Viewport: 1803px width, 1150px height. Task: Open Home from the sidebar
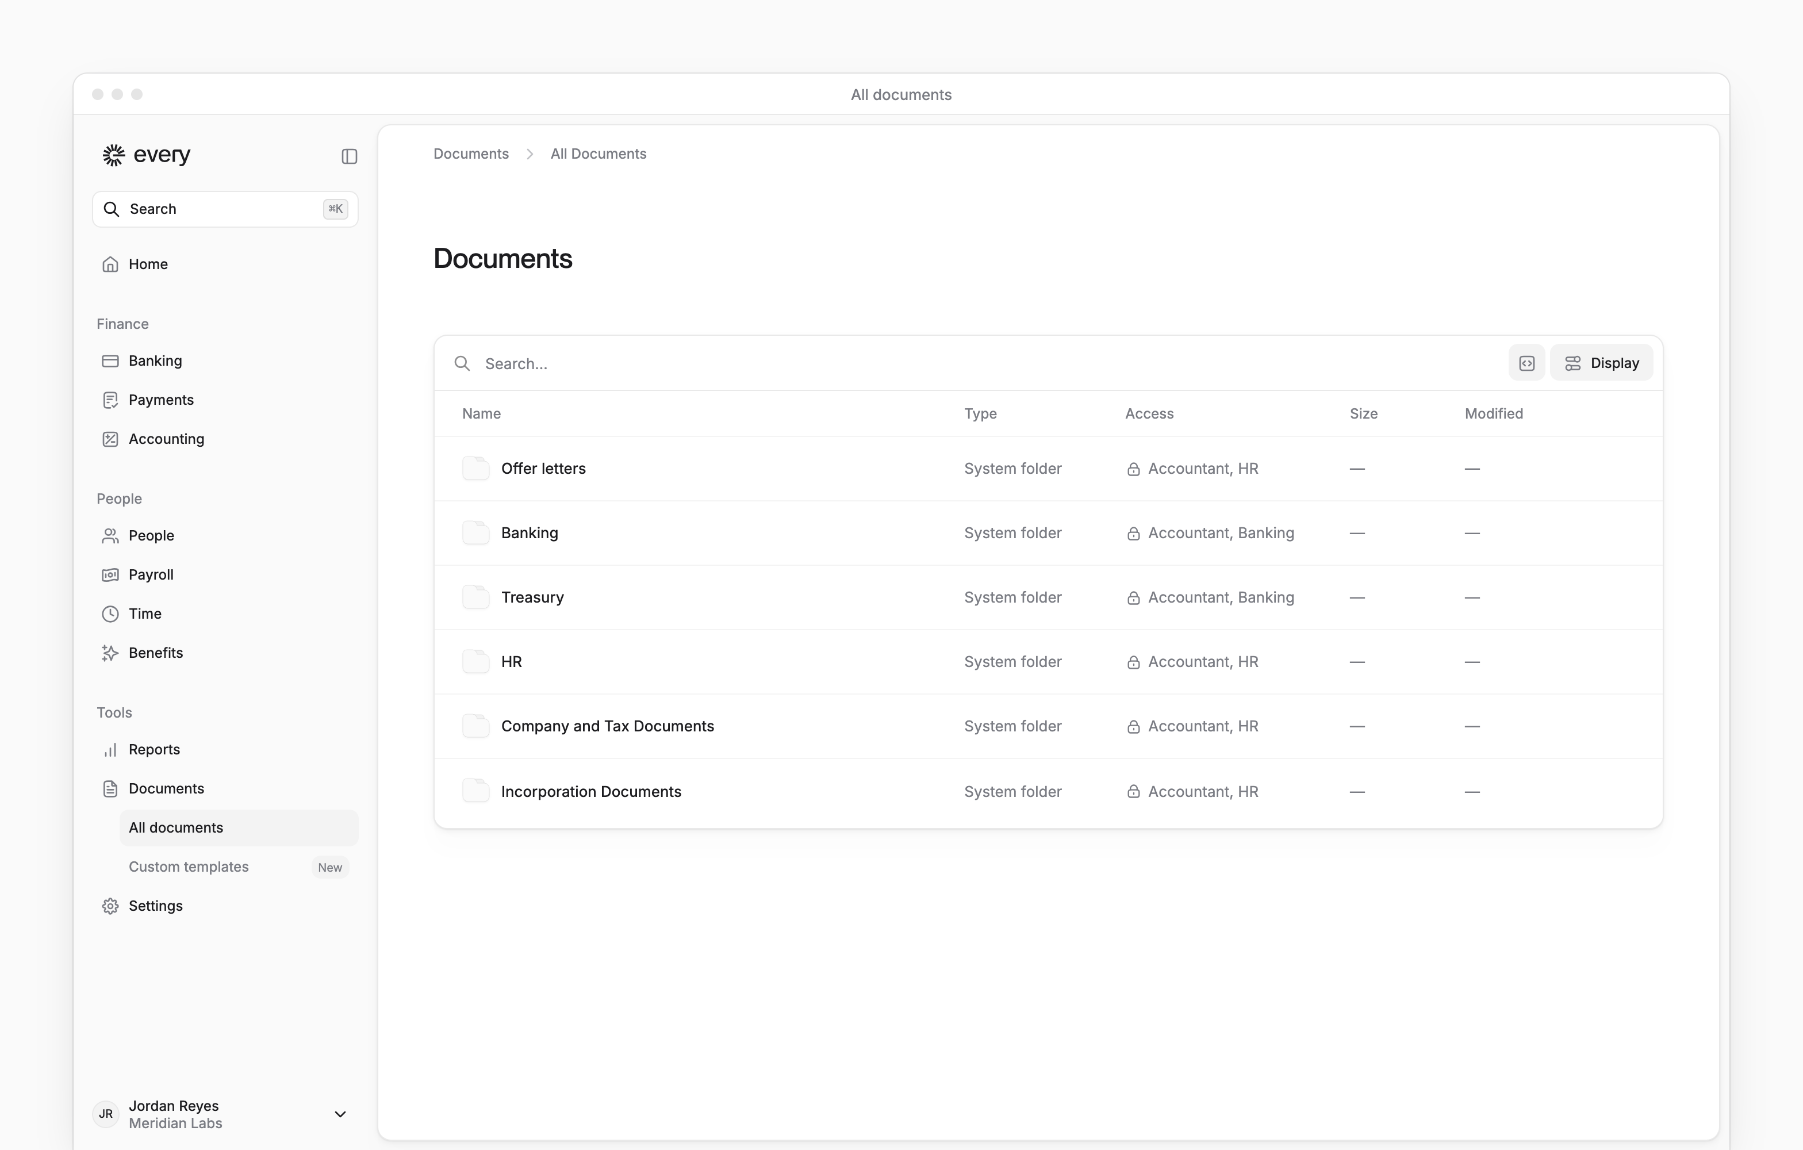coord(225,263)
